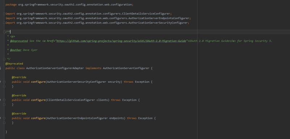Click the public class keywords of the class declaration

pos(15,68)
